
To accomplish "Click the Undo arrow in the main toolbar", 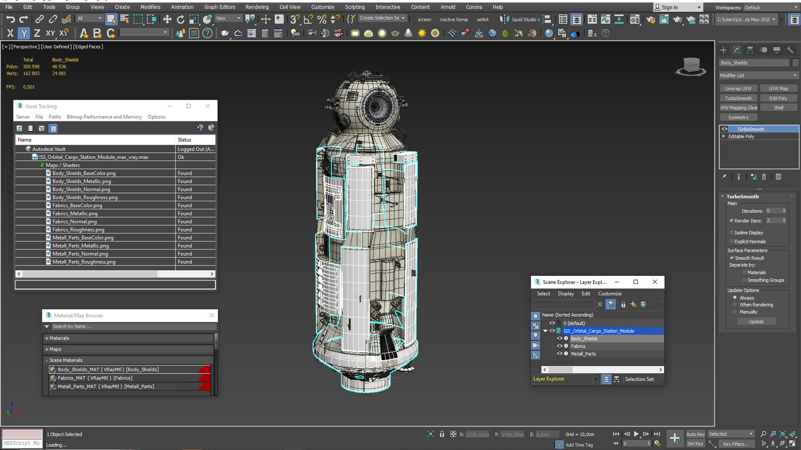I will [10, 19].
